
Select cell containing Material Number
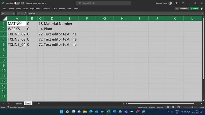click(52, 24)
